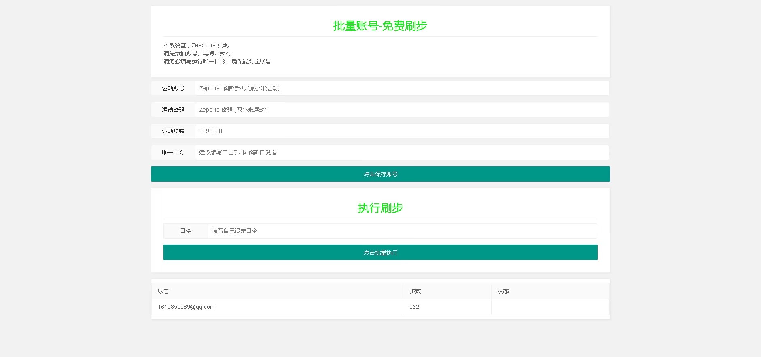The image size is (761, 357).
Task: Click the 唯一口令 input field
Action: (x=402, y=152)
